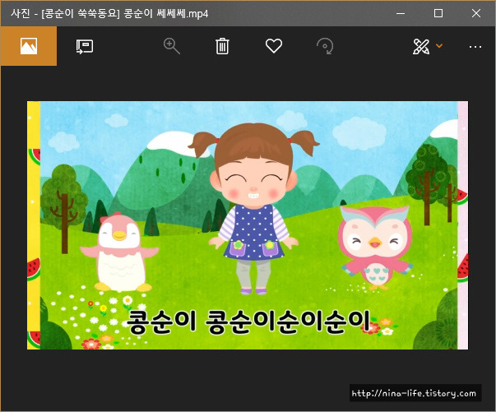Expand the Edit & Create dropdown arrow
The image size is (496, 412).
[439, 46]
